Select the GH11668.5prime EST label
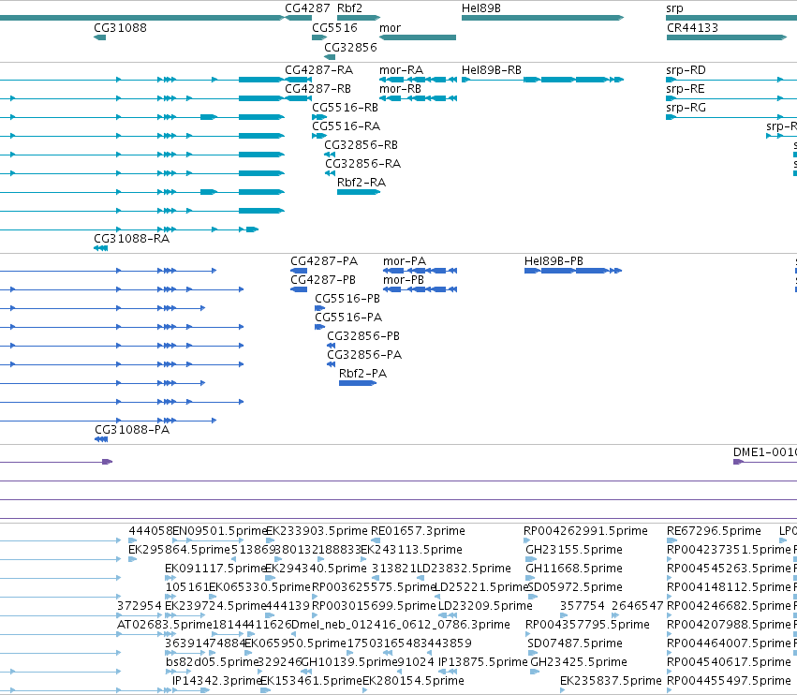Viewport: 797px width, 695px height. coord(574,569)
